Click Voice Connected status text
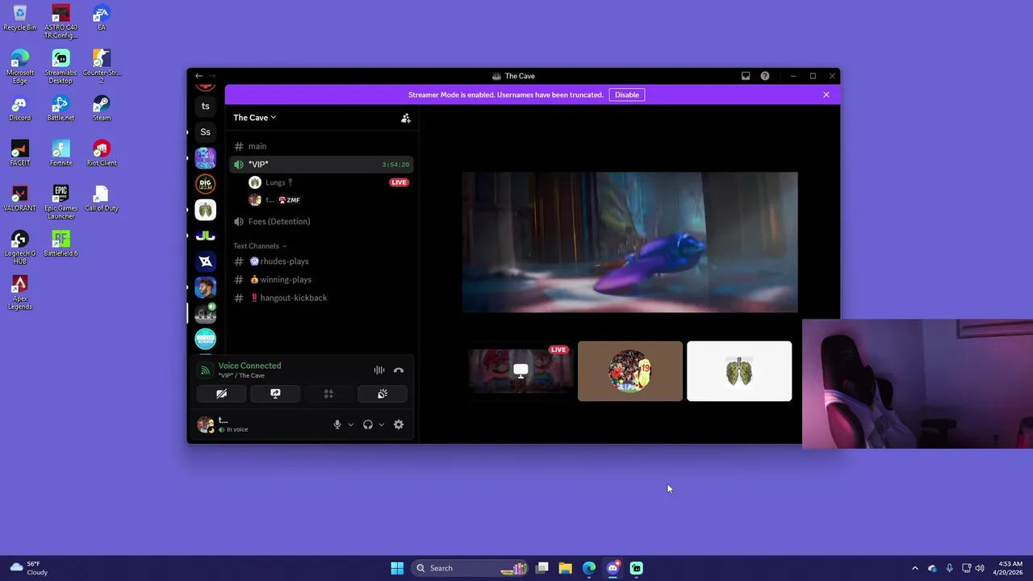This screenshot has width=1033, height=581. pyautogui.click(x=249, y=366)
